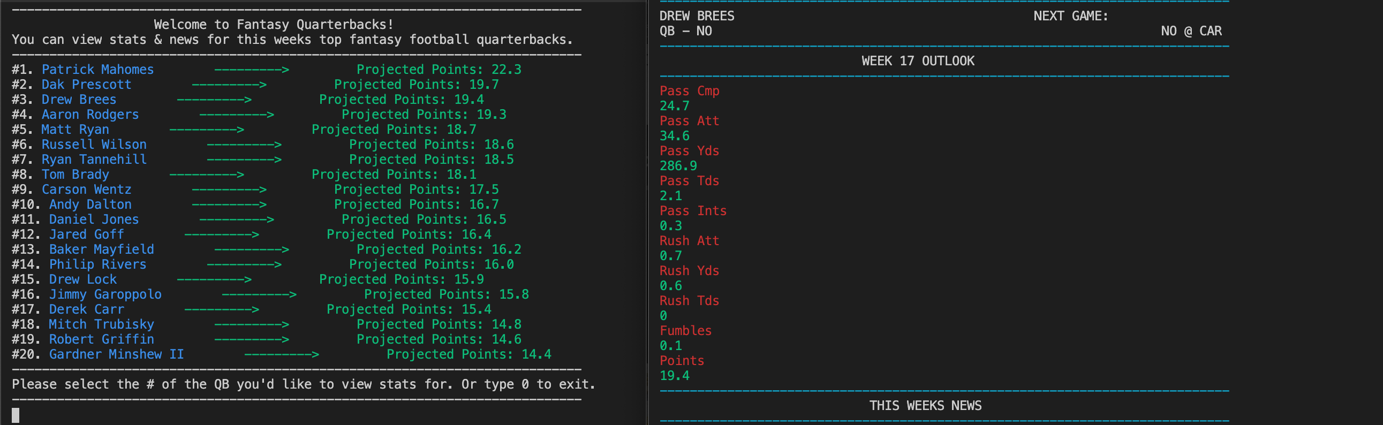Click the Fumbles stat label
1383x425 pixels.
pyautogui.click(x=685, y=331)
